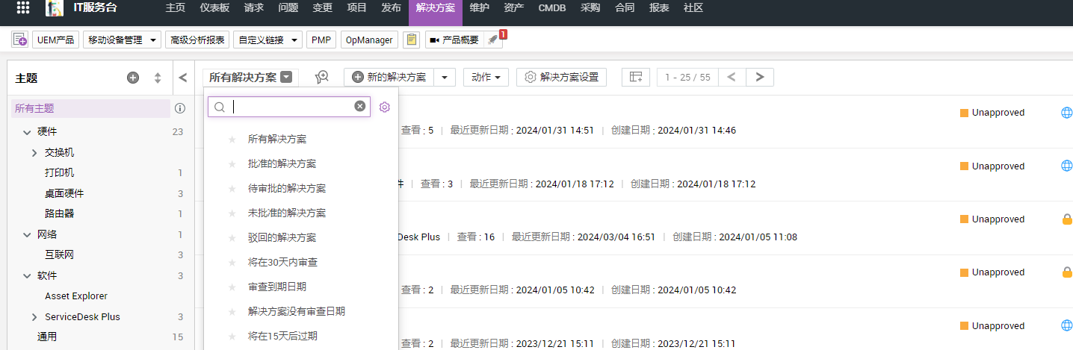Open the app launcher grid icon

pyautogui.click(x=23, y=8)
